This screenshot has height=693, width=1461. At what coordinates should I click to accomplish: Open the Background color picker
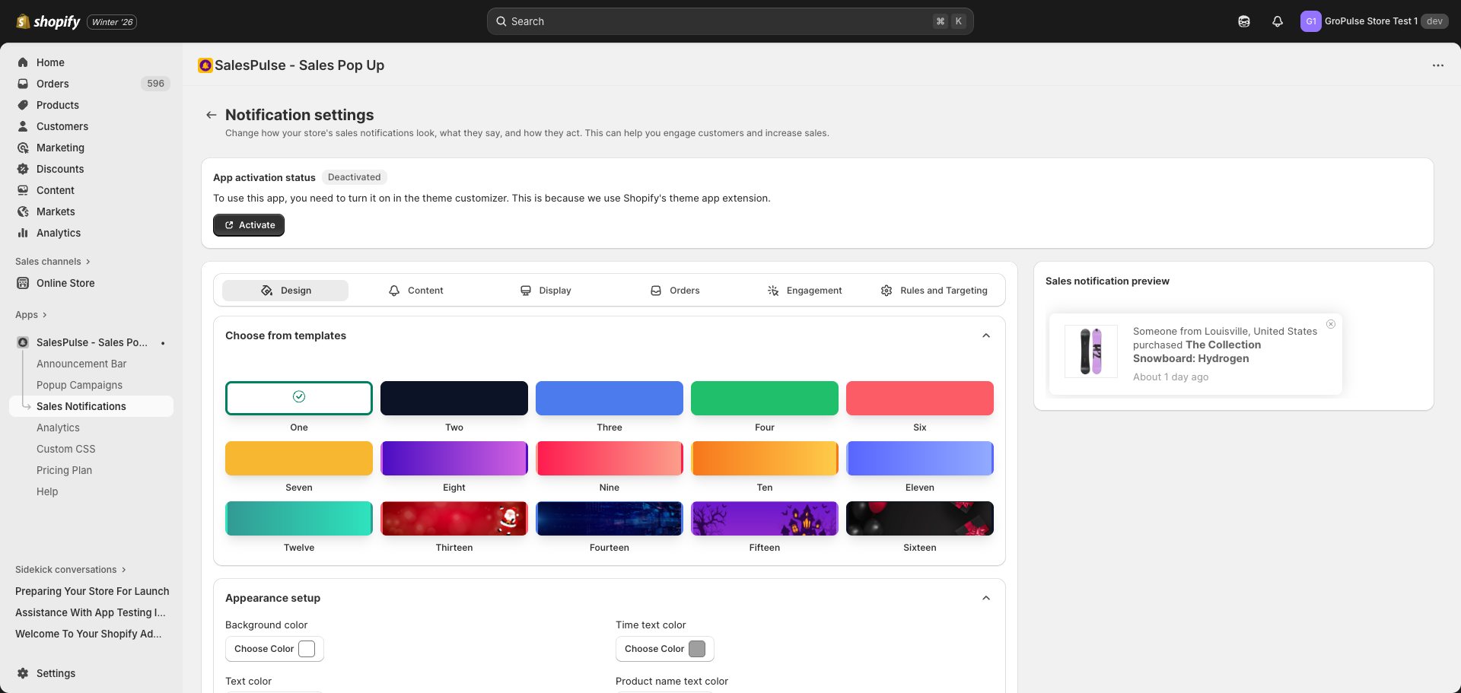point(274,649)
